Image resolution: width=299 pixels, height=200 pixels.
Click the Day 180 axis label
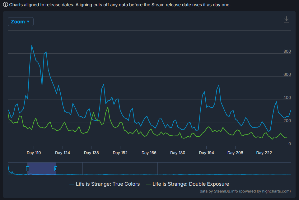[x=178, y=153]
